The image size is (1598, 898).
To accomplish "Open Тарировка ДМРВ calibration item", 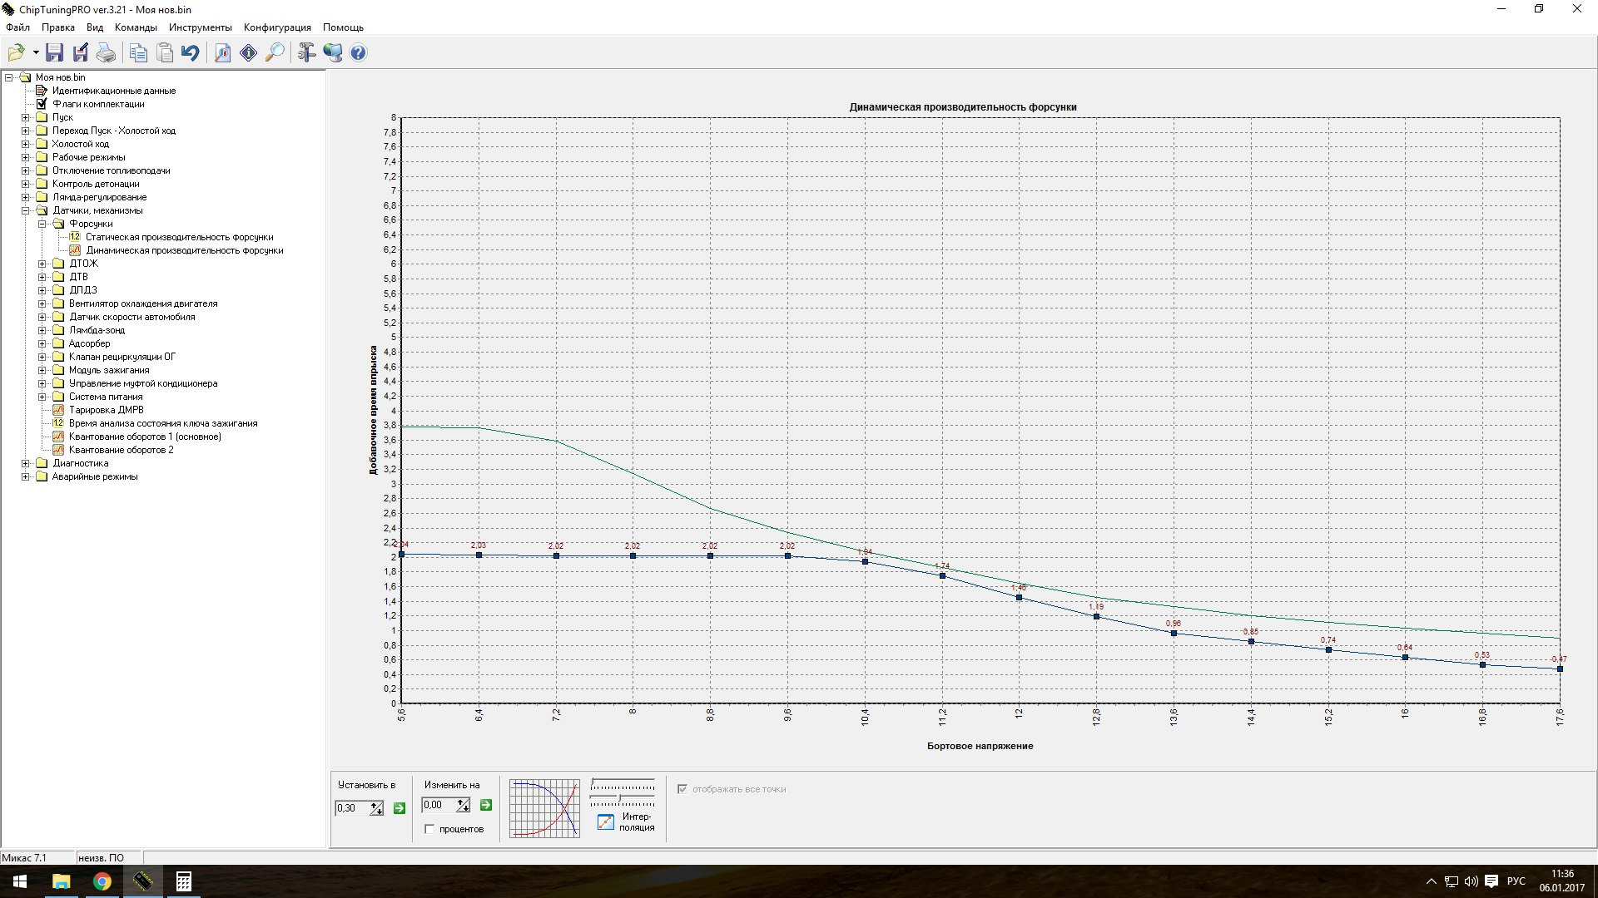I will [x=106, y=410].
